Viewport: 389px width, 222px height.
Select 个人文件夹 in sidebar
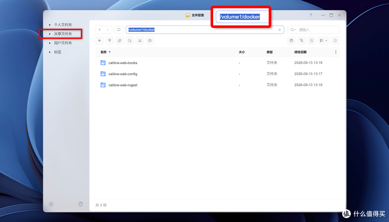coord(63,25)
